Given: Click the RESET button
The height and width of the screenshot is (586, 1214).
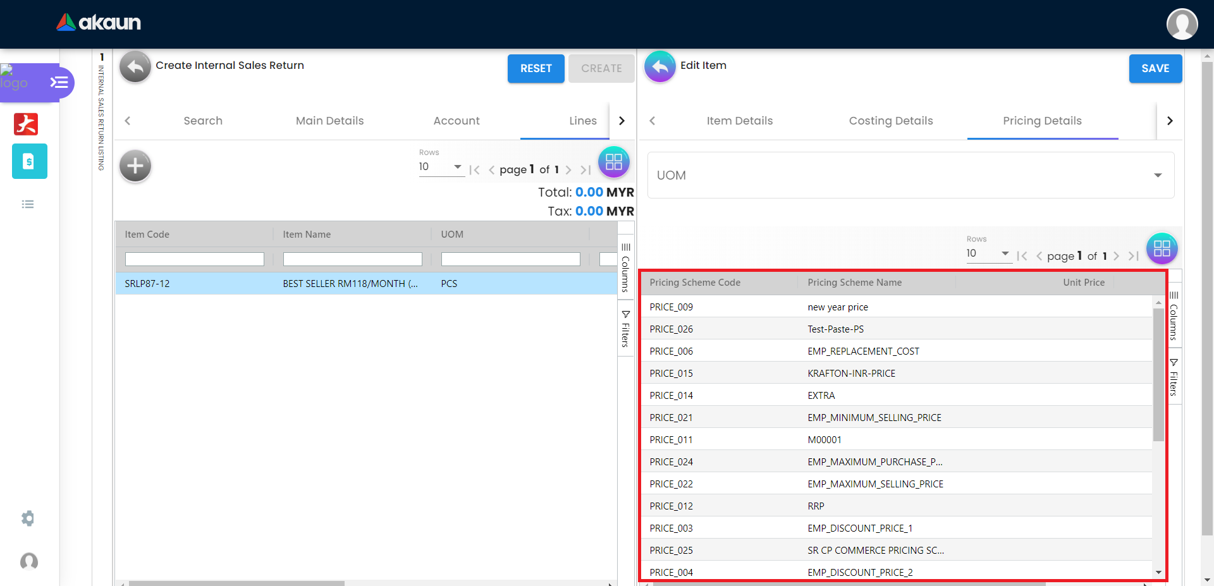Looking at the screenshot, I should (x=536, y=68).
